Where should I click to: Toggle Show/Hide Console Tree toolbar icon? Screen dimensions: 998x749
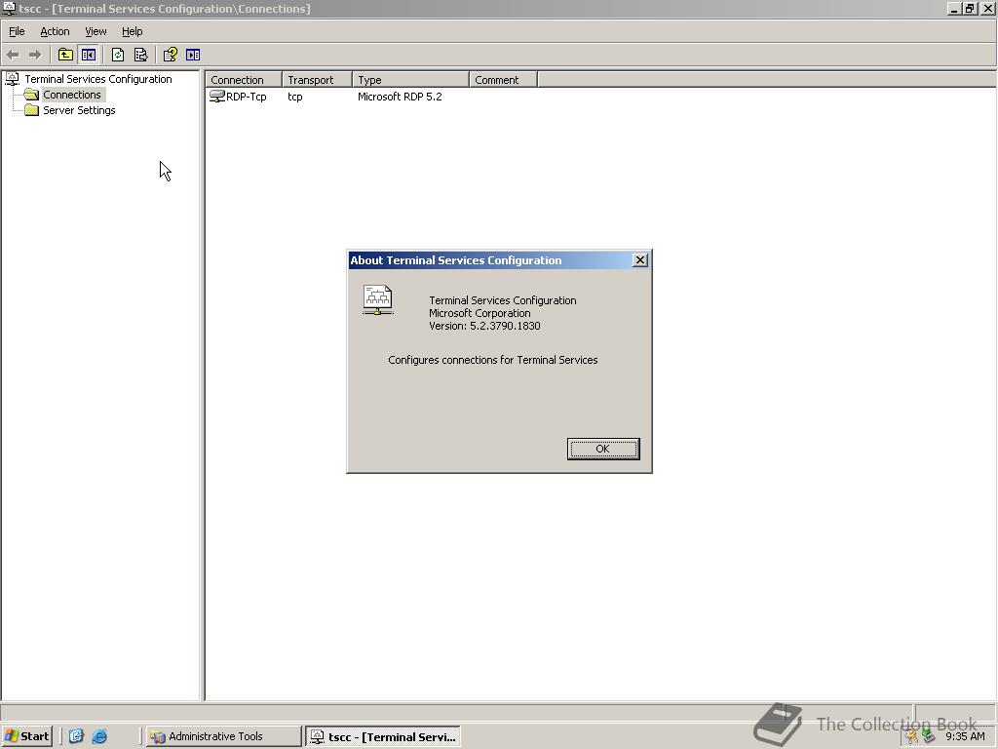coord(89,55)
